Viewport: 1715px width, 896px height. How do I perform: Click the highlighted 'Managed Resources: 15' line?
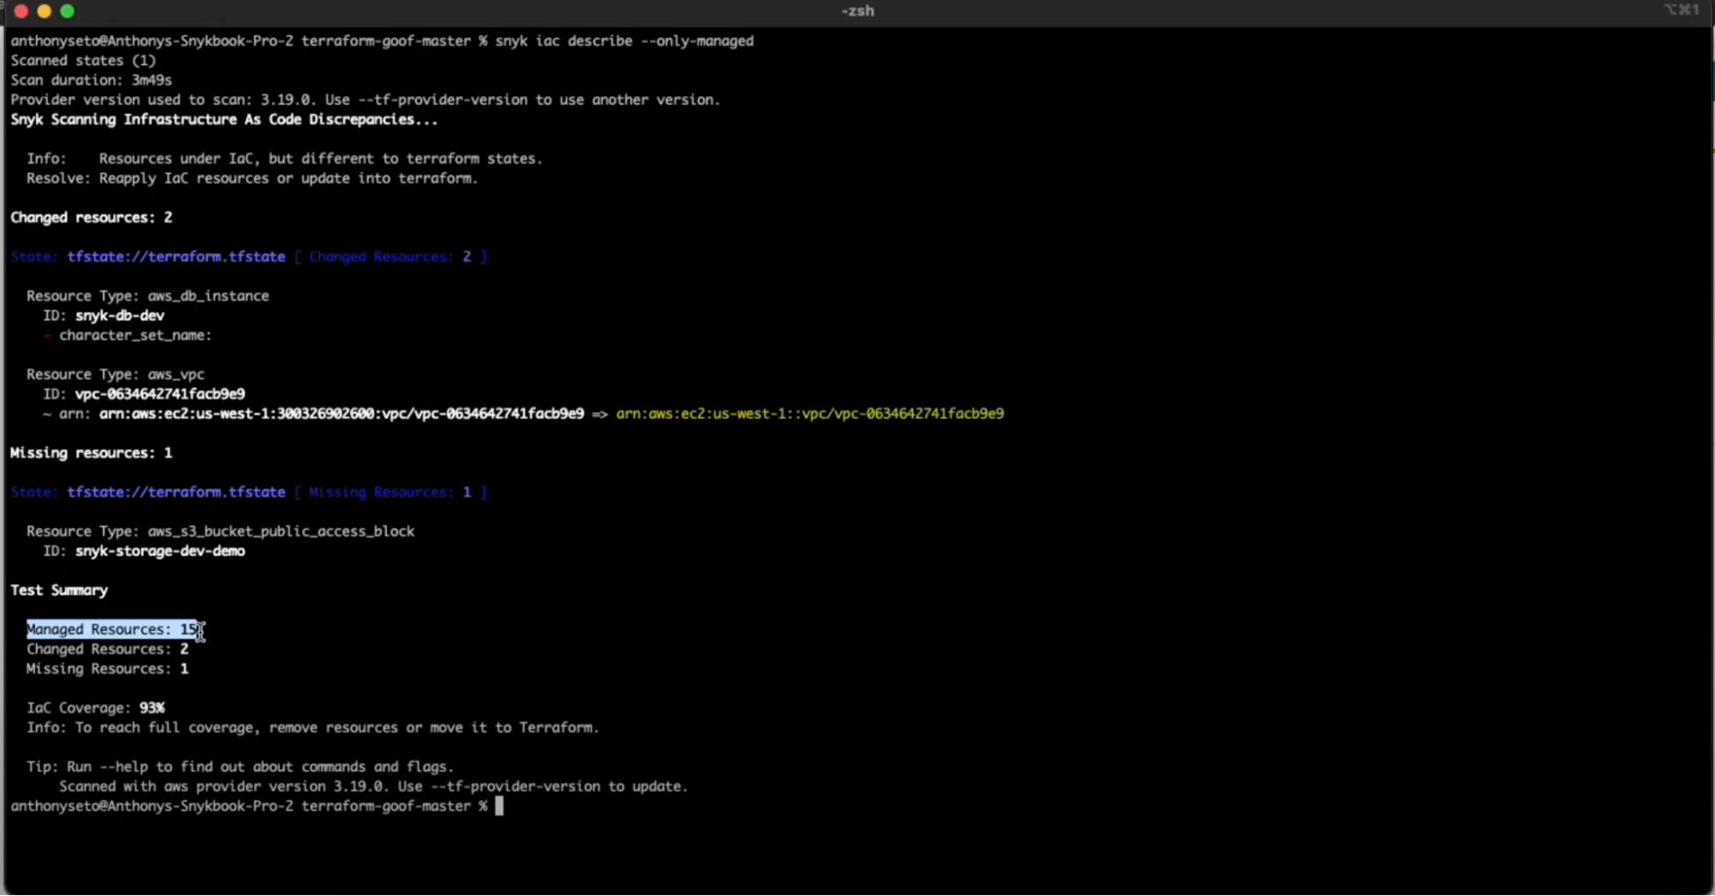click(112, 630)
